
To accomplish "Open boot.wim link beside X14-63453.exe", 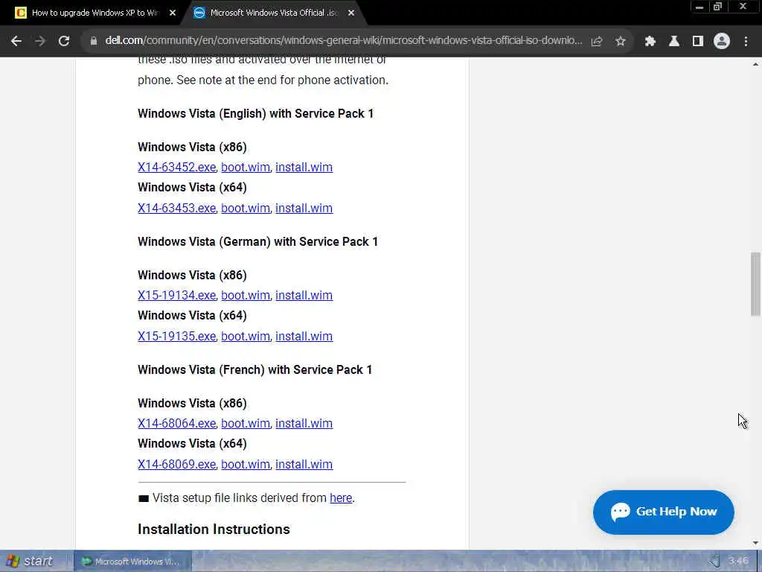I will tap(246, 209).
